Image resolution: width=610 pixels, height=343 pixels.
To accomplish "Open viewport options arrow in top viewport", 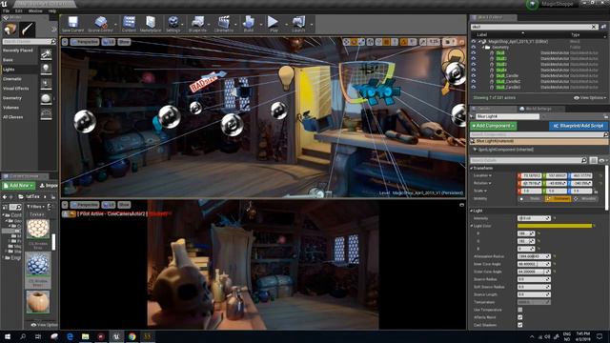I will 65,42.
